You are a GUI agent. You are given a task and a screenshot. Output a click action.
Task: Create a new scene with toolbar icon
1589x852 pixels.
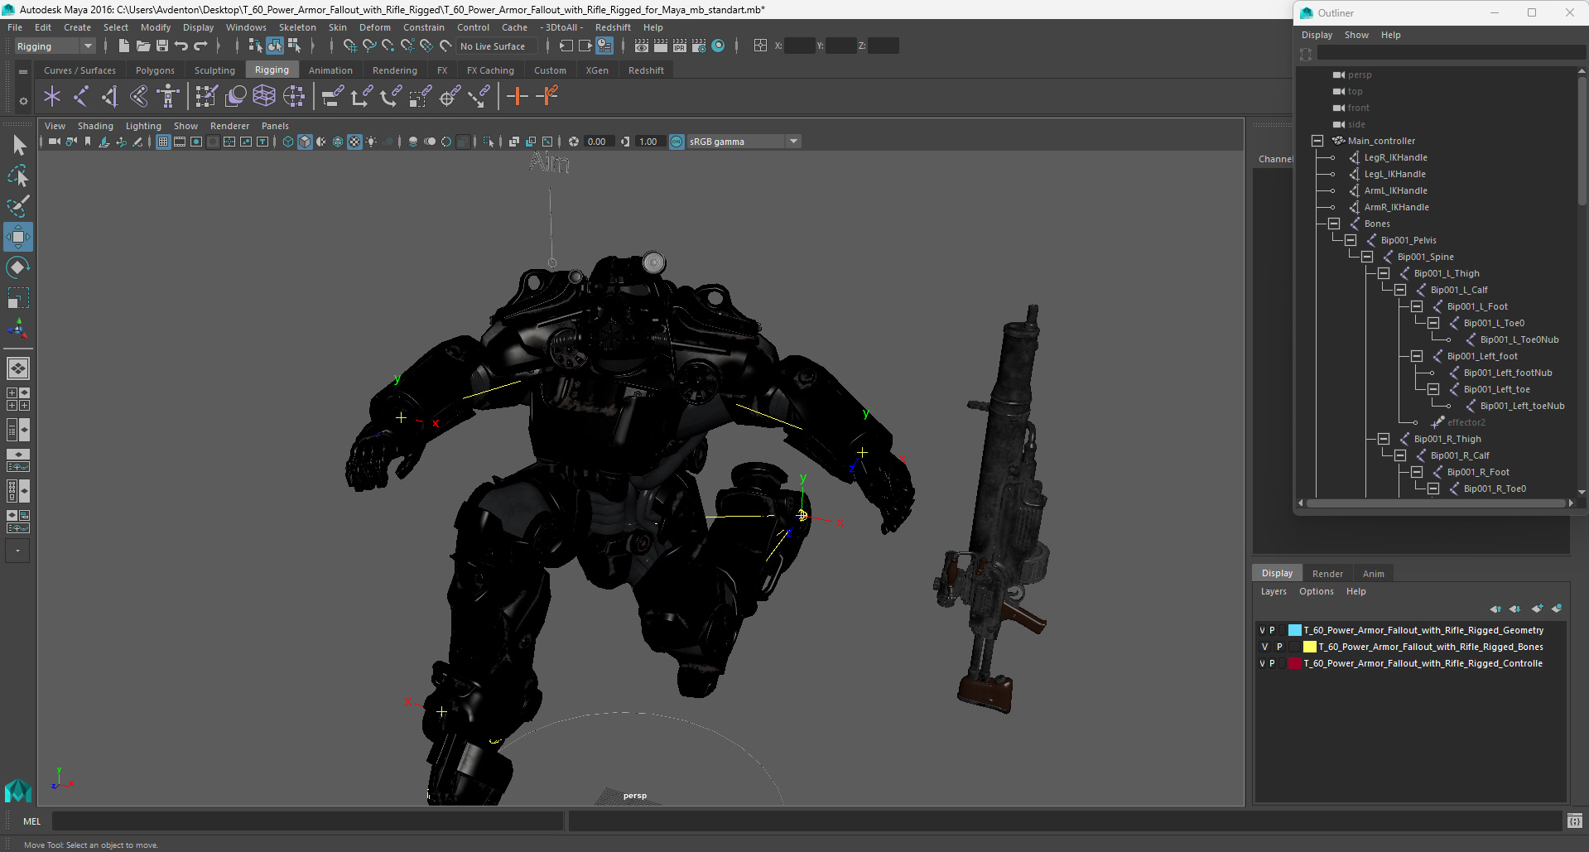click(123, 46)
